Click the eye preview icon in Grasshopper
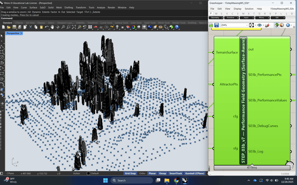This screenshot has width=297, height=185. point(259,25)
